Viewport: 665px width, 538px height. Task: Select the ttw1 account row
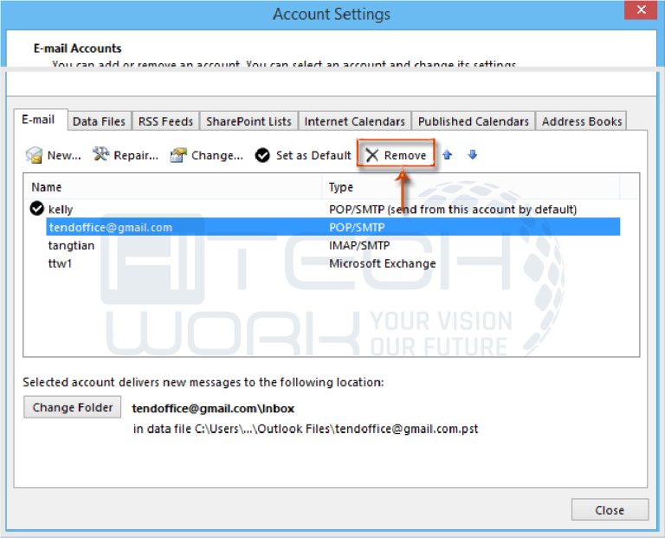pyautogui.click(x=332, y=263)
